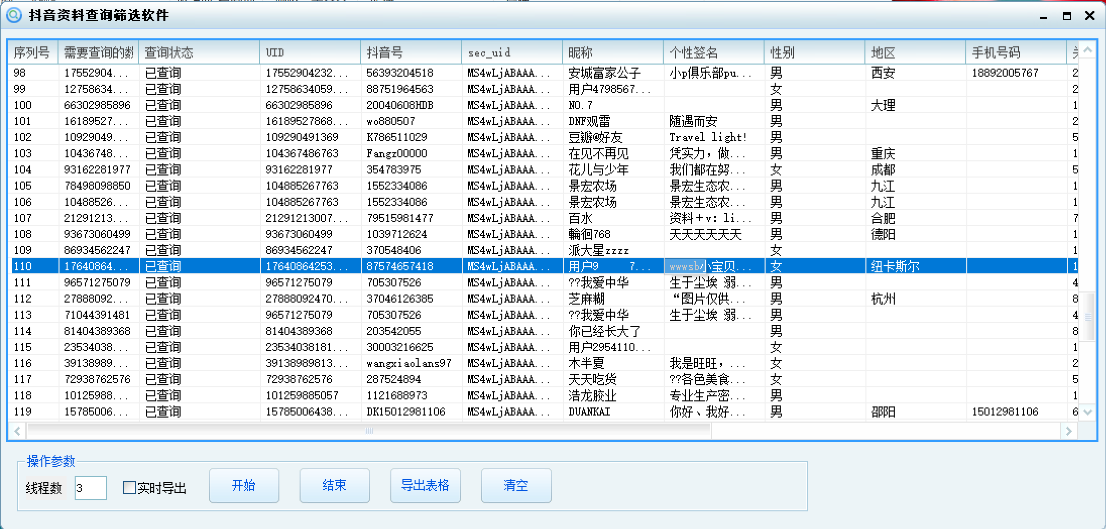Minimize the 抖音资料查询筛选软件 window
The height and width of the screenshot is (529, 1106).
pyautogui.click(x=1043, y=17)
